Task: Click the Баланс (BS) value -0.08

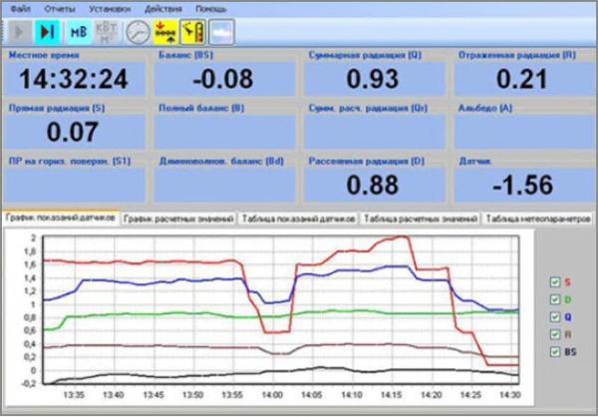Action: point(223,79)
